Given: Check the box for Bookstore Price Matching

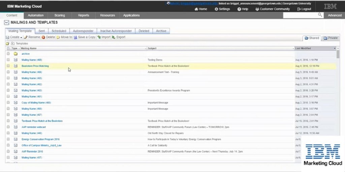Looking at the screenshot, I should point(8,66).
